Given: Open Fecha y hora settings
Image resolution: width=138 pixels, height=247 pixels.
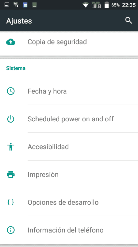Looking at the screenshot, I should coord(69,91).
